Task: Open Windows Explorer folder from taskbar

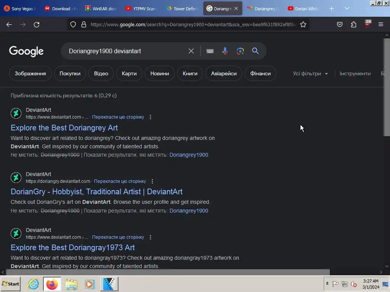Action: pos(71,284)
